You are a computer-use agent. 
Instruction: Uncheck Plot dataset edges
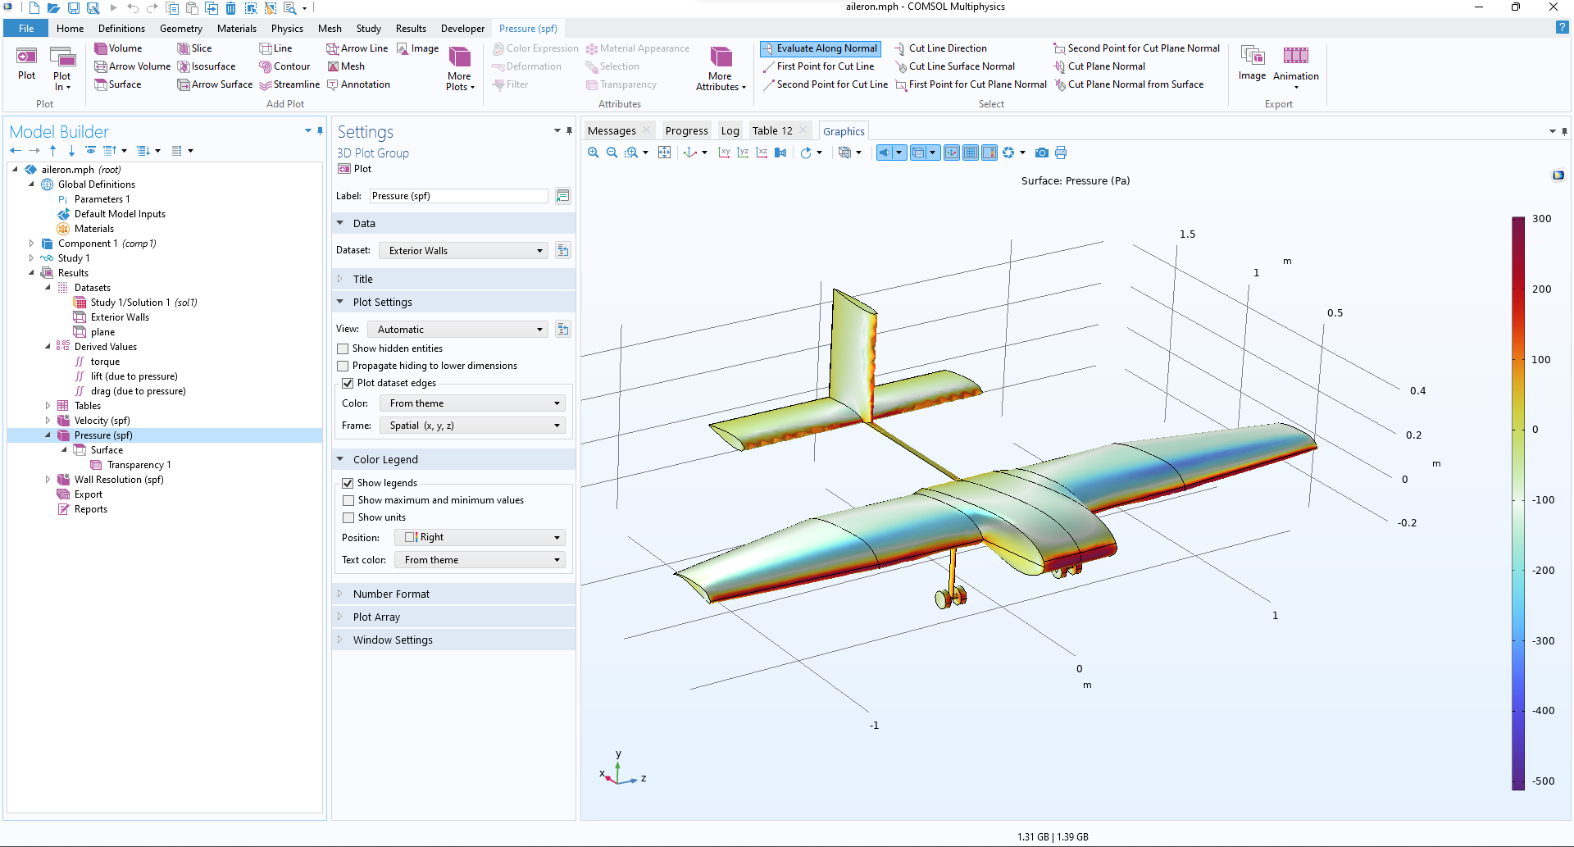348,383
